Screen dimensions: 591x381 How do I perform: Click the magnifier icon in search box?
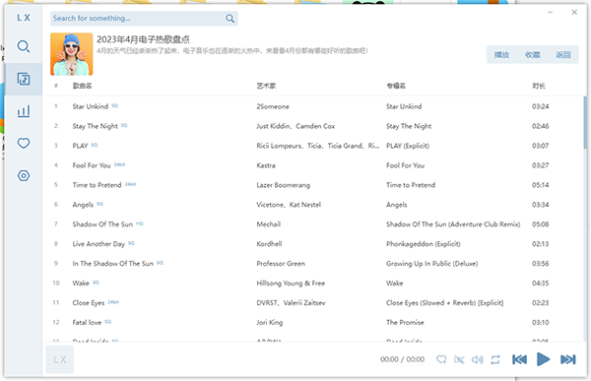(230, 18)
